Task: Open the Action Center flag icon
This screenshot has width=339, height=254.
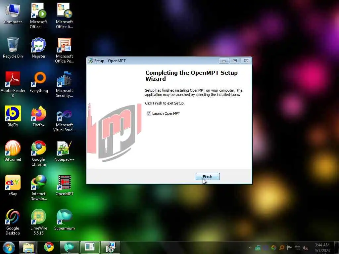Action: click(x=289, y=247)
